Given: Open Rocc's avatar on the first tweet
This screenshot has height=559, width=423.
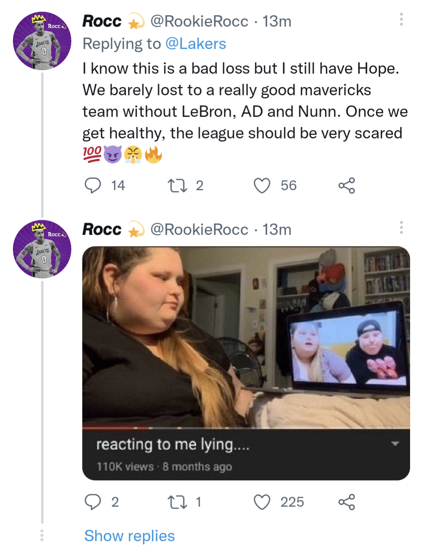Looking at the screenshot, I should [x=42, y=41].
